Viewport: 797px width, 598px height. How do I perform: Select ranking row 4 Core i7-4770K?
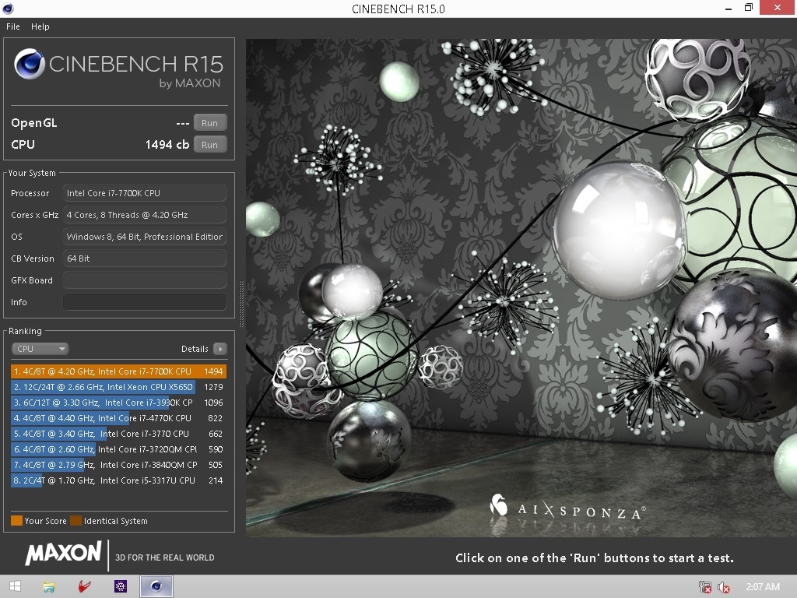(x=118, y=418)
